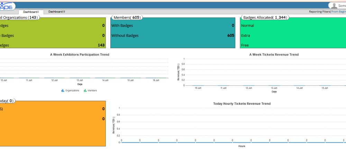
Task: Click the Normal badges row
Action: (x=248, y=25)
